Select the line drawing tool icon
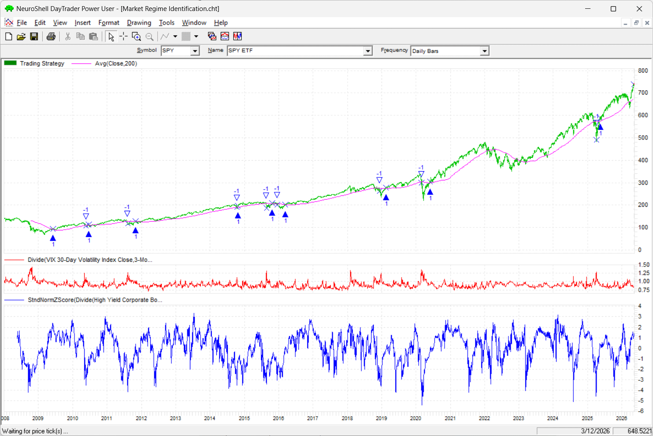The image size is (653, 436). coord(165,37)
